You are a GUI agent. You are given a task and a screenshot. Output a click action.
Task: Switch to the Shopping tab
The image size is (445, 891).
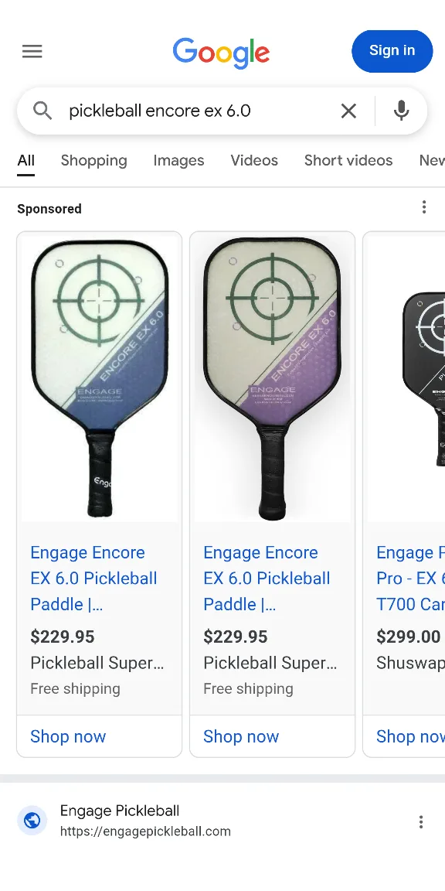(93, 160)
